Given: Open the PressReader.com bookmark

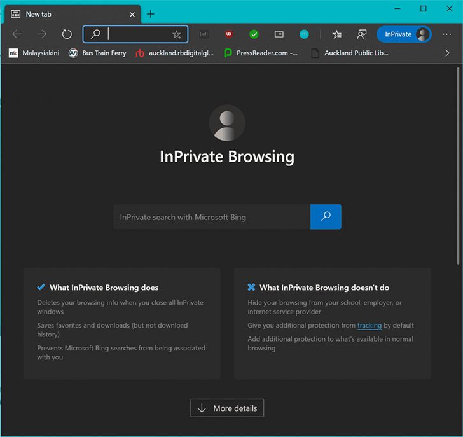Looking at the screenshot, I should [x=261, y=53].
